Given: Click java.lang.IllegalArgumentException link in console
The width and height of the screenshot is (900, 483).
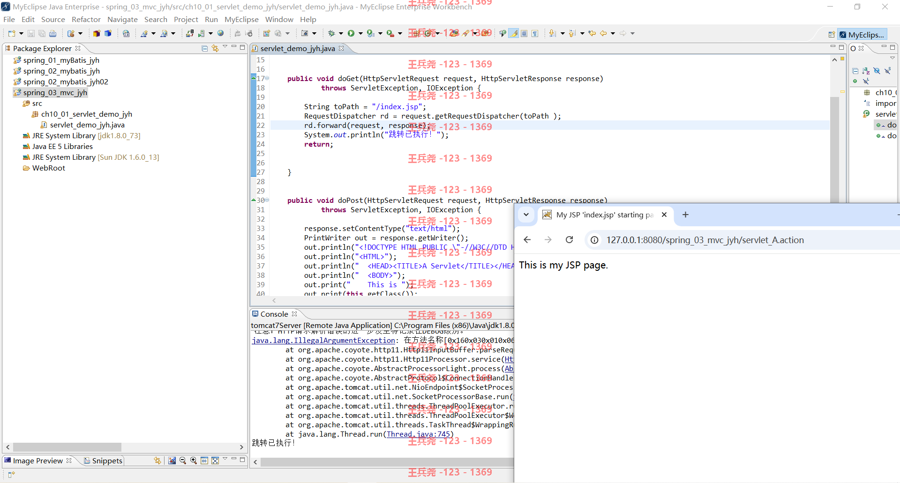Looking at the screenshot, I should 323,341.
